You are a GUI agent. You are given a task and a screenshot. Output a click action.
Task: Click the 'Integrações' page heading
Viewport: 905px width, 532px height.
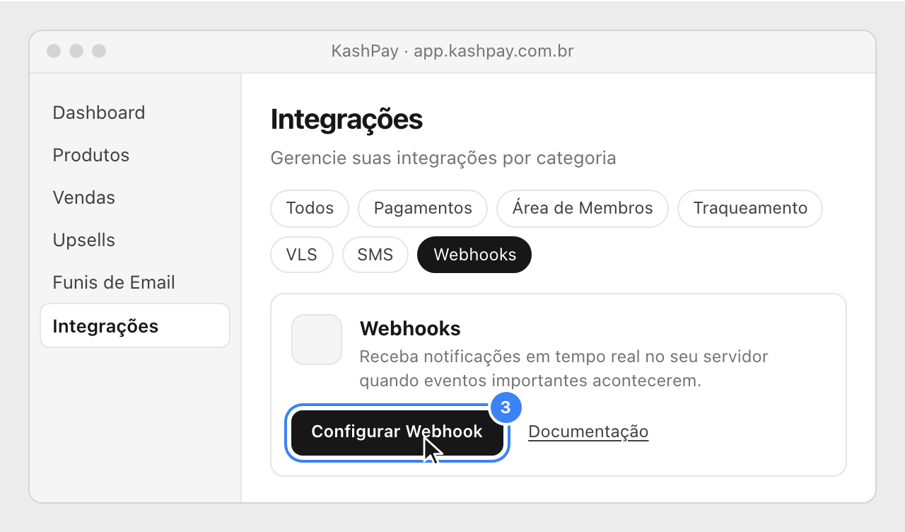coord(346,120)
